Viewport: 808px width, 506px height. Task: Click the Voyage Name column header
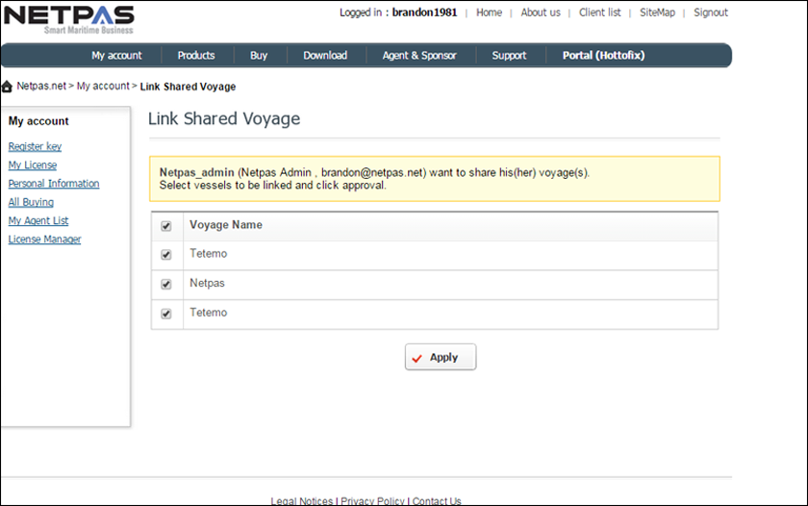tap(226, 225)
